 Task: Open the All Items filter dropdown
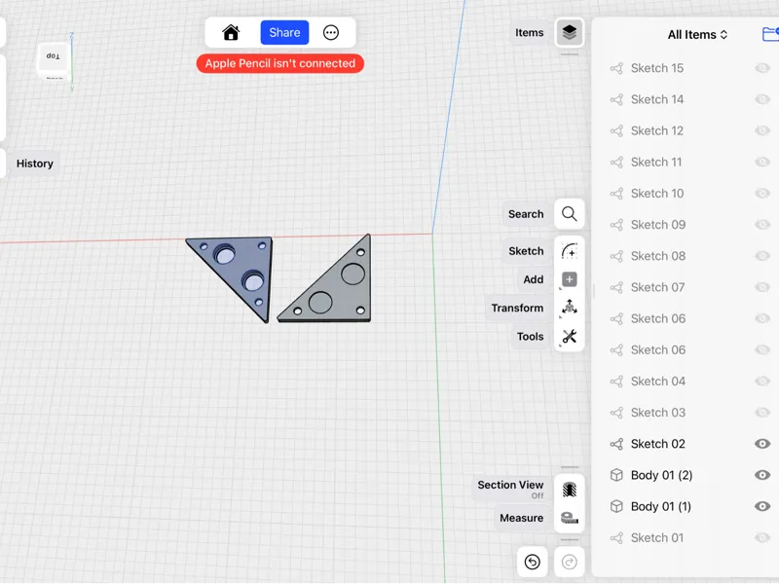pyautogui.click(x=697, y=35)
